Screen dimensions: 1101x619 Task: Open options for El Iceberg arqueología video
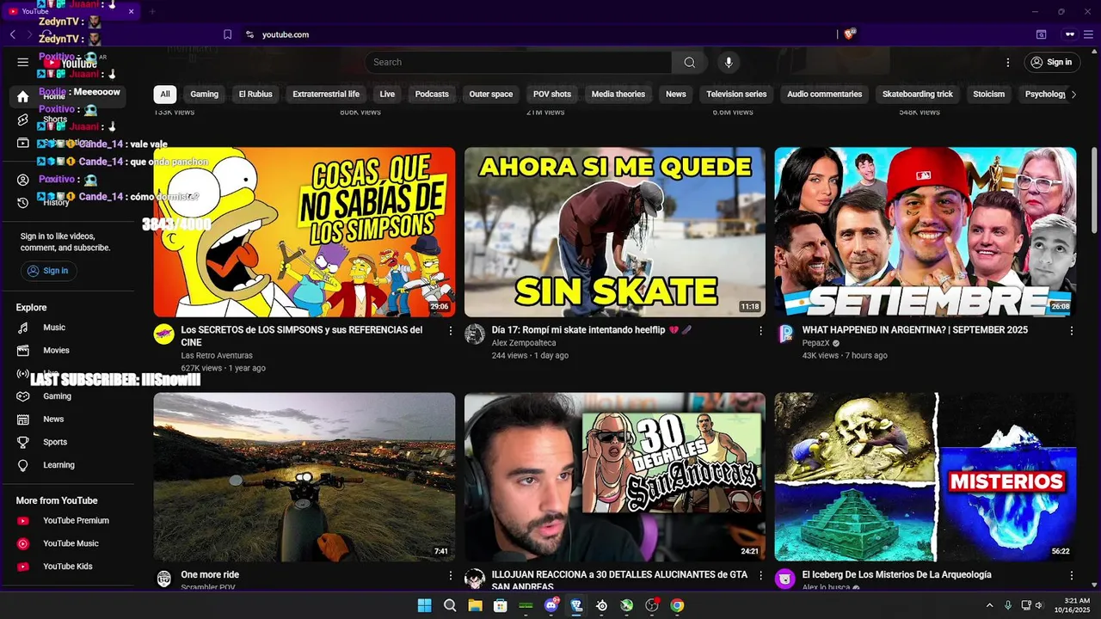(x=1071, y=576)
